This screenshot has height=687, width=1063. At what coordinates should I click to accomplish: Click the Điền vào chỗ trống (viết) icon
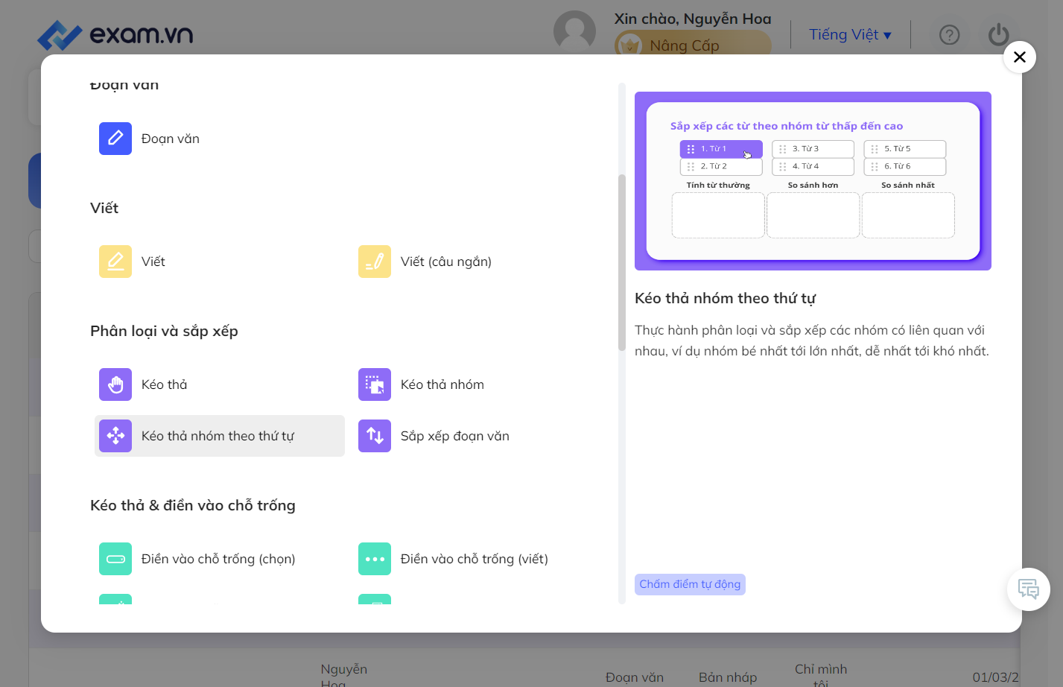375,559
